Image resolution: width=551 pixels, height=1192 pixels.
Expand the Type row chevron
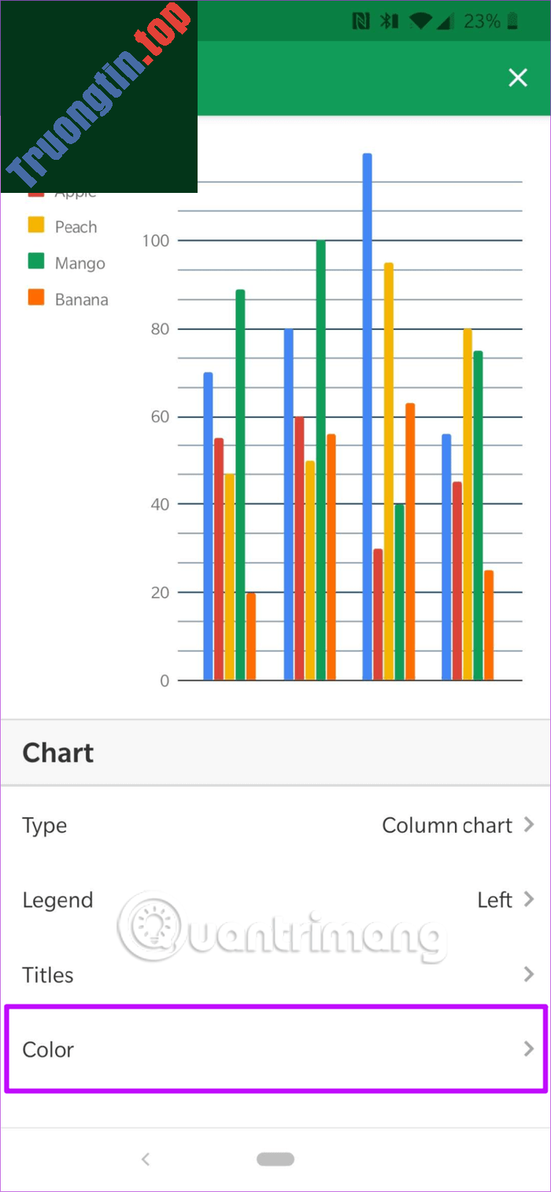point(527,825)
